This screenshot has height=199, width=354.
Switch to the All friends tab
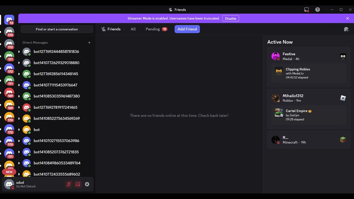[133, 29]
